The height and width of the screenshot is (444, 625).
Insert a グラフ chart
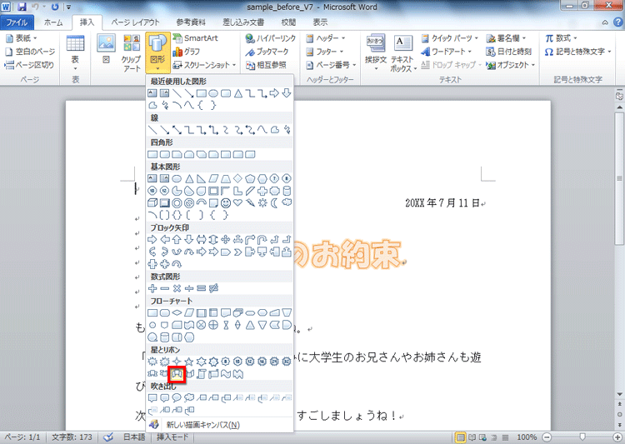click(187, 52)
